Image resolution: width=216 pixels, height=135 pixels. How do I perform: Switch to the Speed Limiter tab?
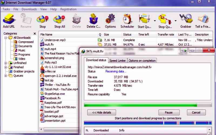pyautogui.click(x=117, y=60)
